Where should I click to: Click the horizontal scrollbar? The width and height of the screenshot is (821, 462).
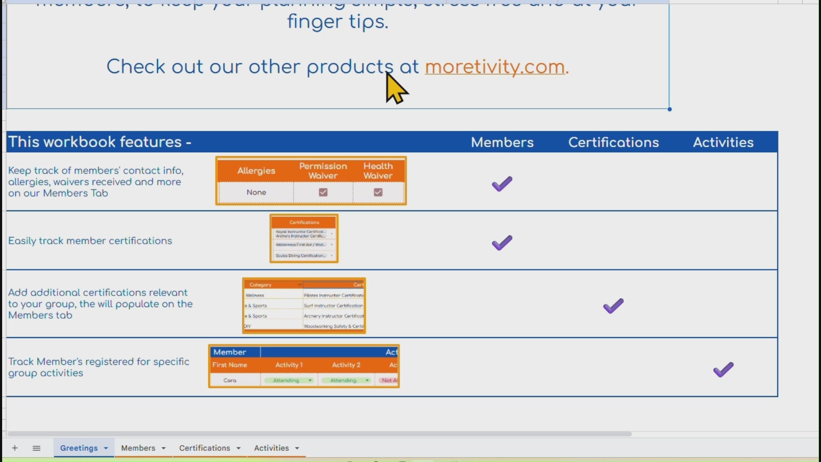pyautogui.click(x=319, y=434)
